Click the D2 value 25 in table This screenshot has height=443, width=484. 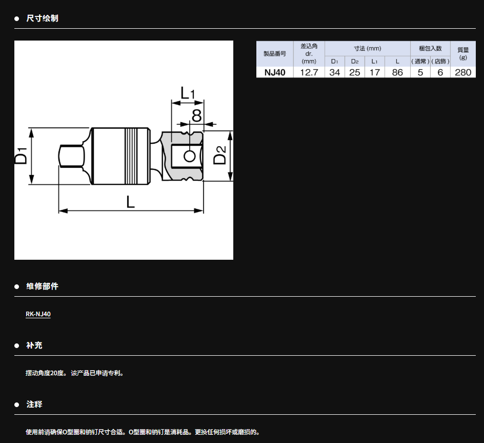click(x=355, y=72)
